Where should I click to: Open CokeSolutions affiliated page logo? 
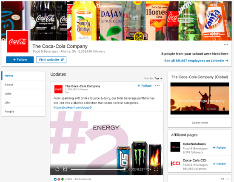click(175, 147)
